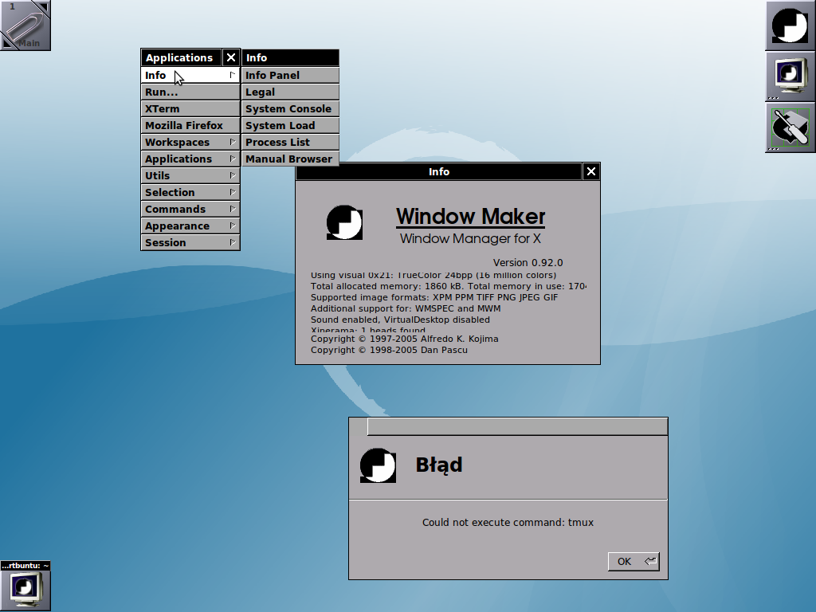The width and height of the screenshot is (816, 612).
Task: Close the Info panel window
Action: [x=590, y=172]
